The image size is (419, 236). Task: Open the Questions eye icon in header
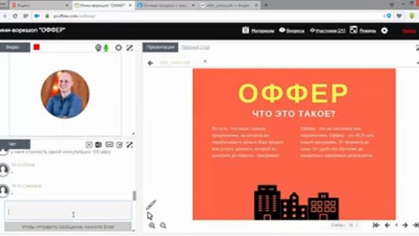tap(282, 30)
